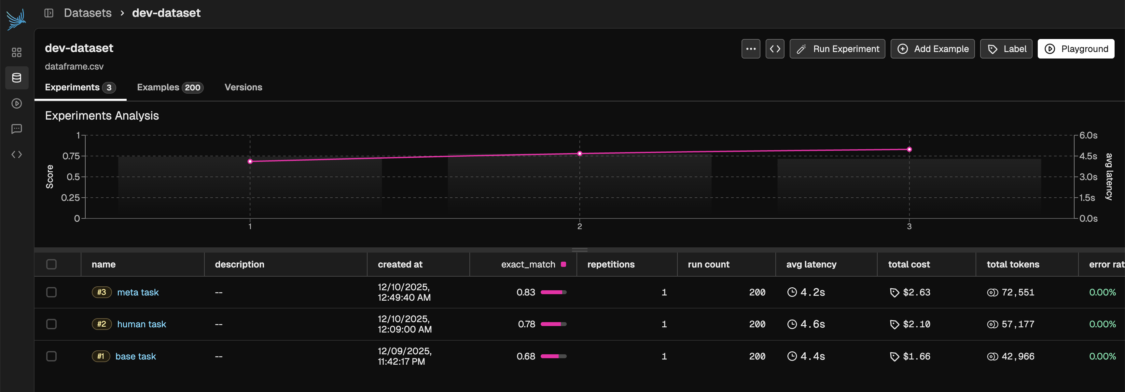The image size is (1125, 392).
Task: Click the panel resize handle above the table
Action: [579, 250]
